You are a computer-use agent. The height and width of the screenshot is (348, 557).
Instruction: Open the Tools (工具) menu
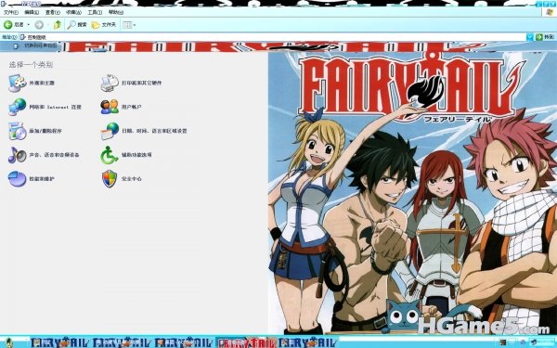(95, 12)
